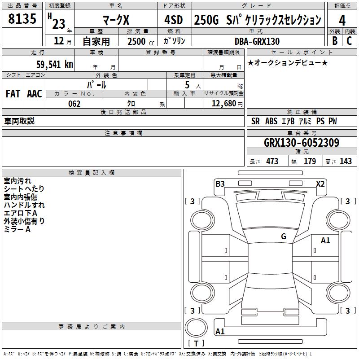Select the recycle deposit 12,680円 value
This screenshot has height=359, width=359.
(x=223, y=104)
